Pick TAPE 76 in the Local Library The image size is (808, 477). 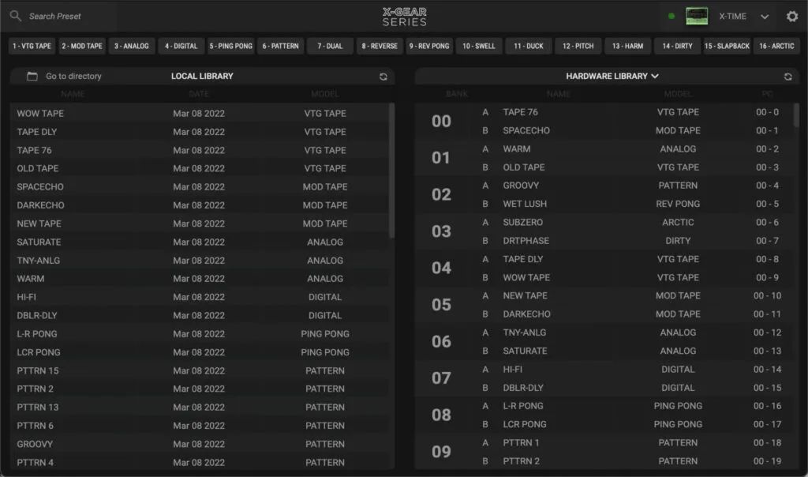point(200,151)
